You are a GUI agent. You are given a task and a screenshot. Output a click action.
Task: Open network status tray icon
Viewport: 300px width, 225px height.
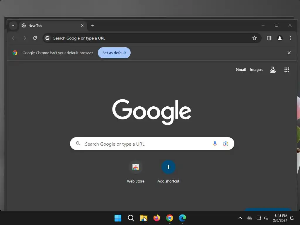pos(259,218)
